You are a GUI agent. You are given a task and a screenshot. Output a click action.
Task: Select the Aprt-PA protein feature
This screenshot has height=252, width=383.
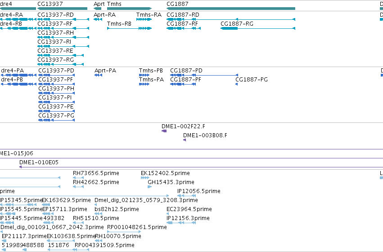pyautogui.click(x=99, y=75)
